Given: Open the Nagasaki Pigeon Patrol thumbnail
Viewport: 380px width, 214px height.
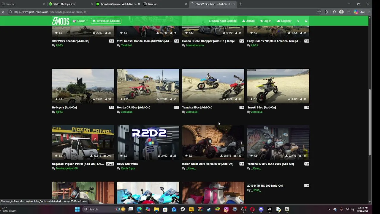Looking at the screenshot, I should point(83,142).
